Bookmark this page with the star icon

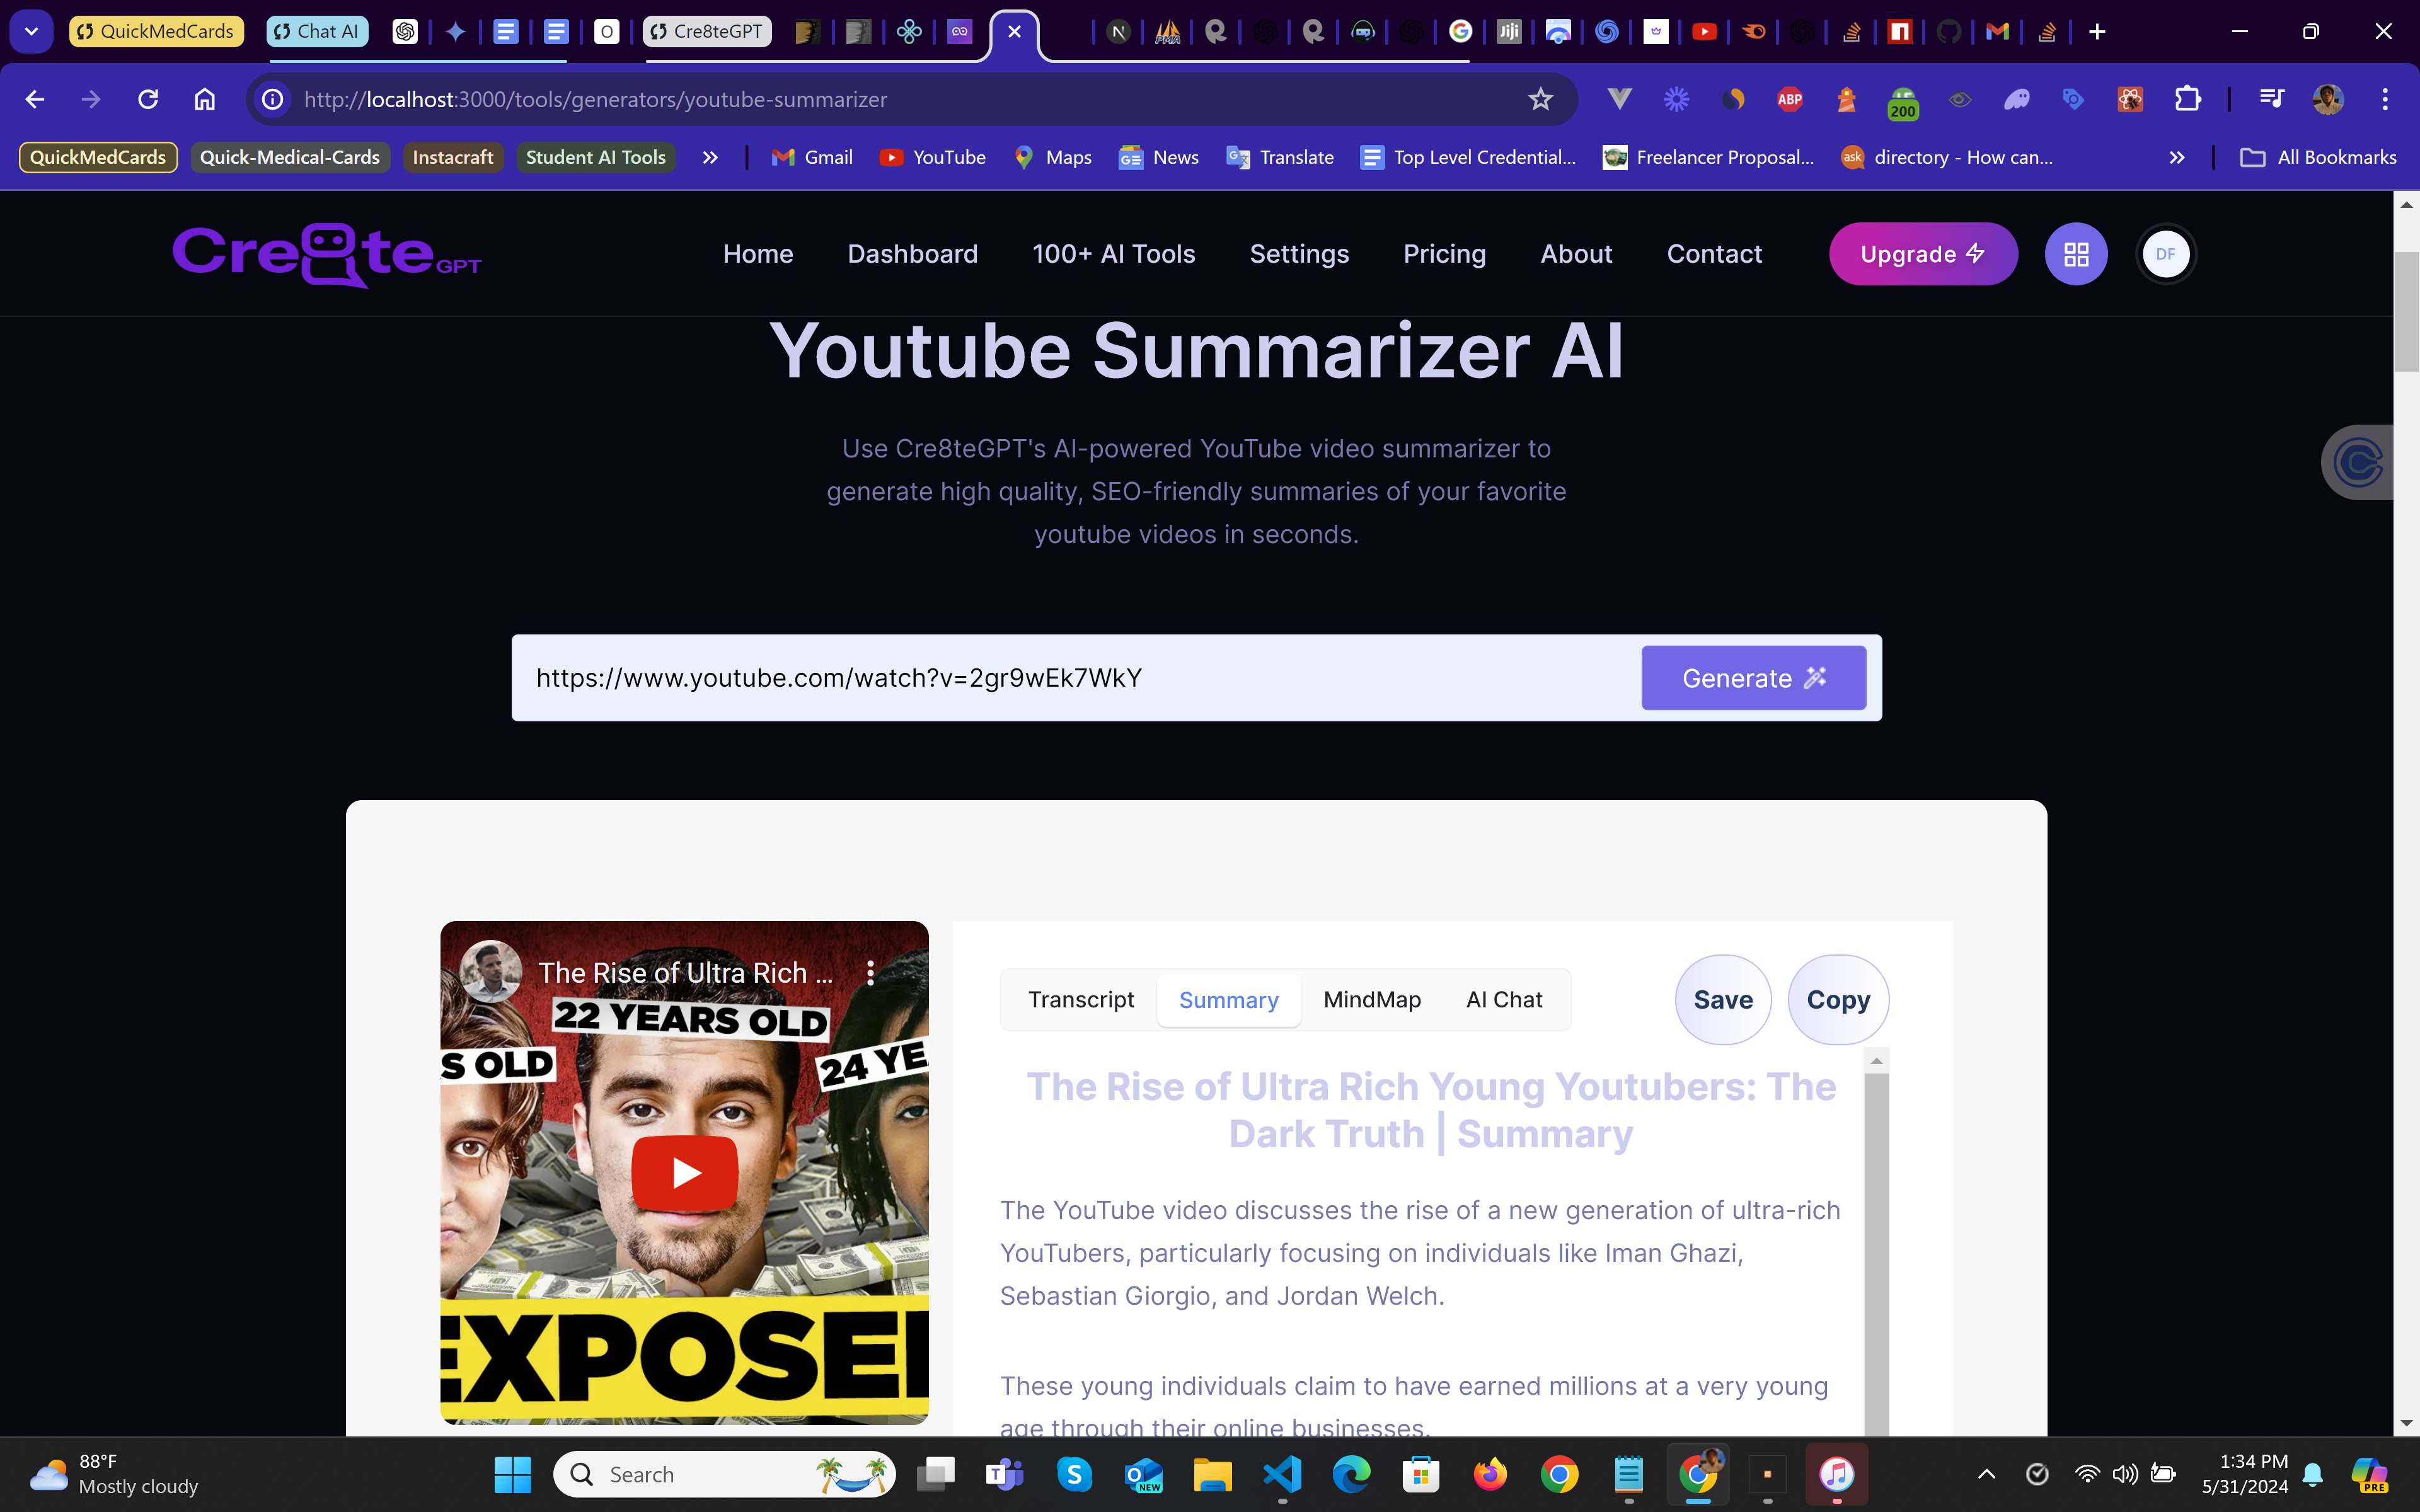[x=1540, y=99]
